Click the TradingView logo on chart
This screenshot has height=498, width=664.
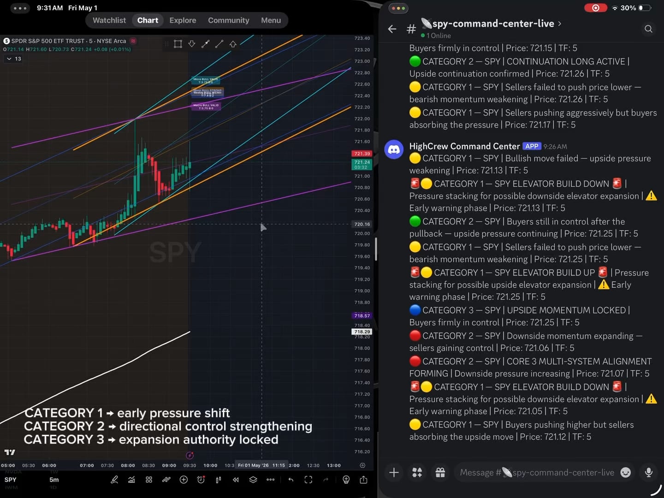10,452
